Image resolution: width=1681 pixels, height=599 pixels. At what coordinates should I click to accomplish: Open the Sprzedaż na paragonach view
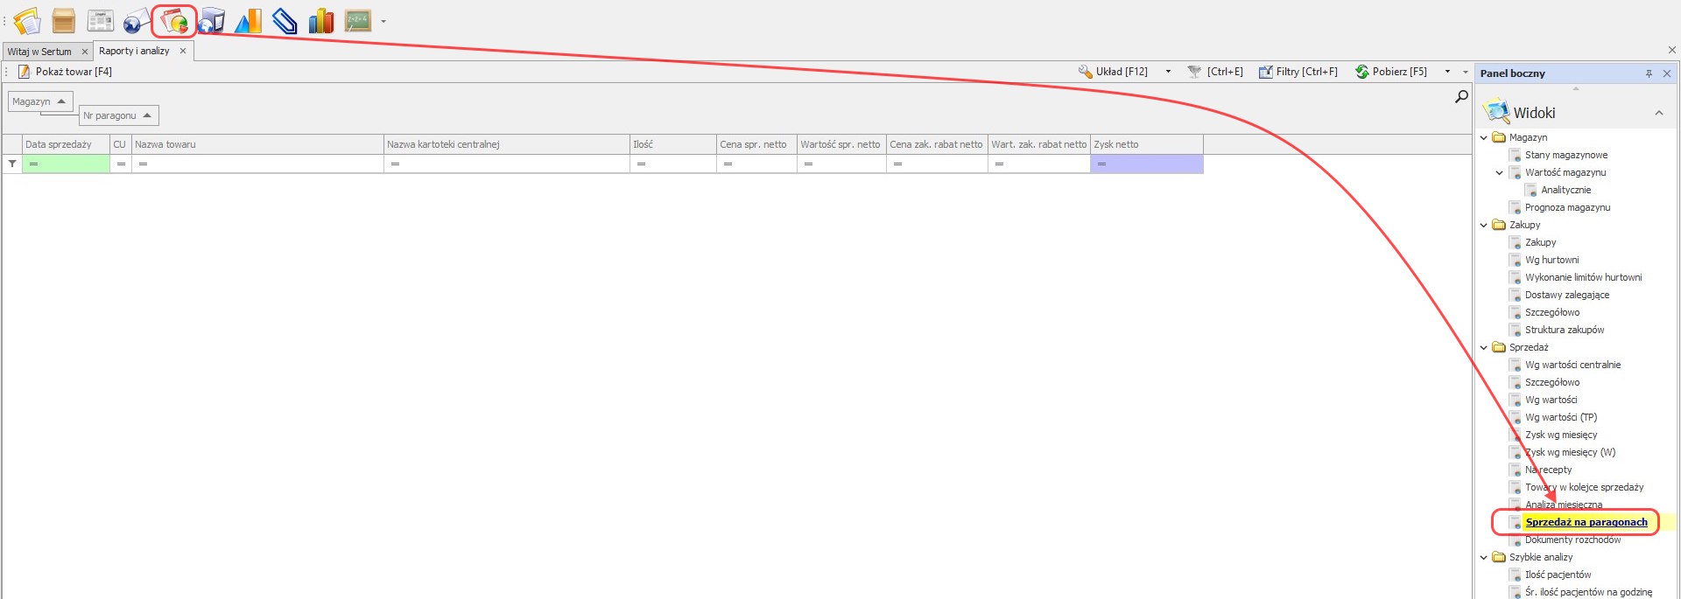pos(1586,522)
